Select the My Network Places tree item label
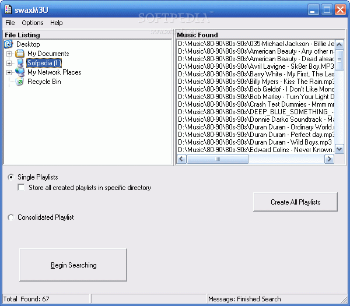Screen dimensions: 350x306 tap(54, 72)
